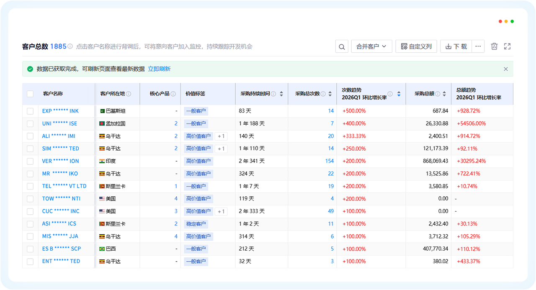Click info icon beside 采购总次数 header

(x=323, y=94)
